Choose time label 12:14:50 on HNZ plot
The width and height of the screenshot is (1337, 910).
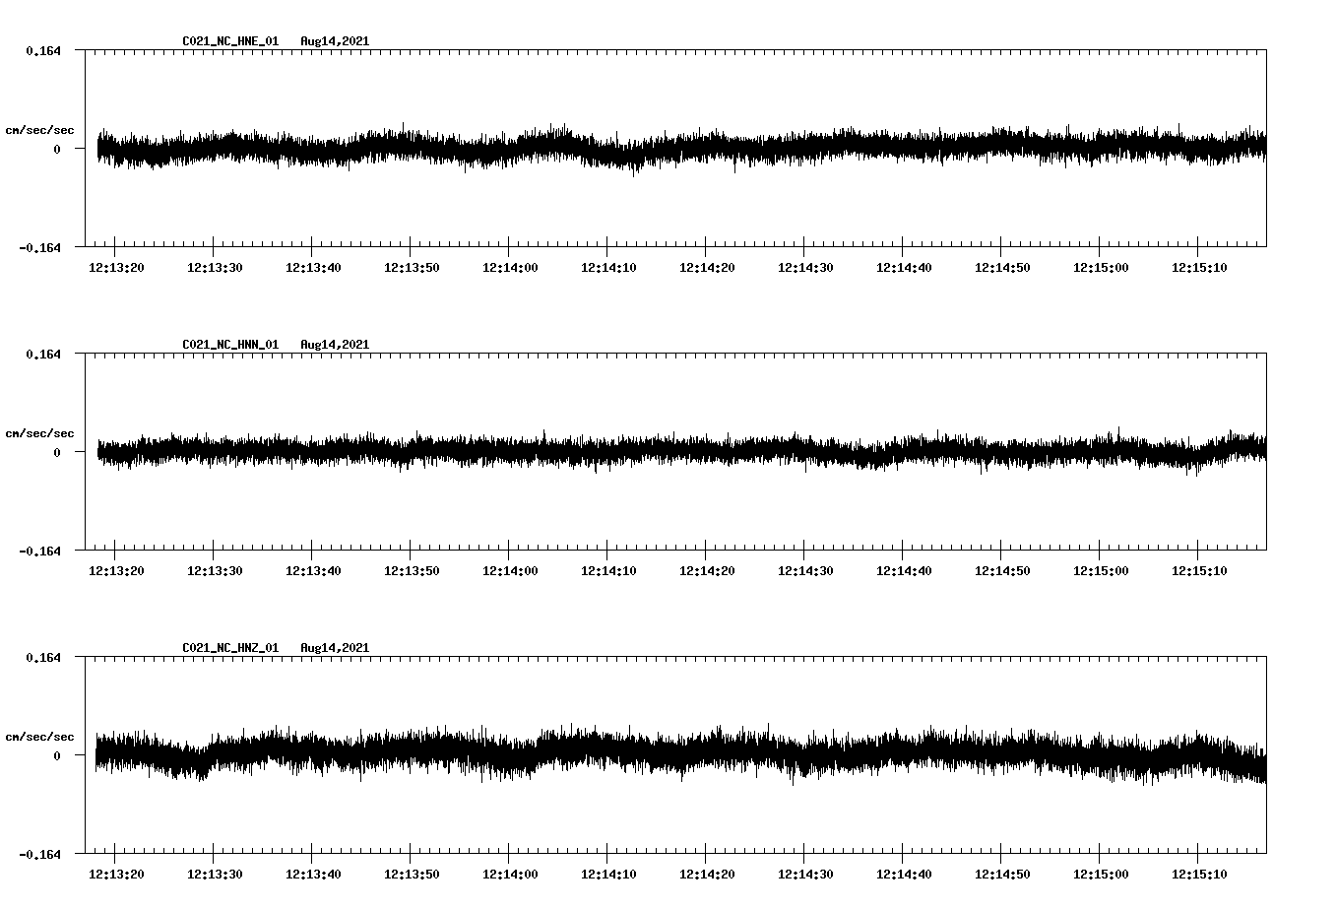[1002, 874]
